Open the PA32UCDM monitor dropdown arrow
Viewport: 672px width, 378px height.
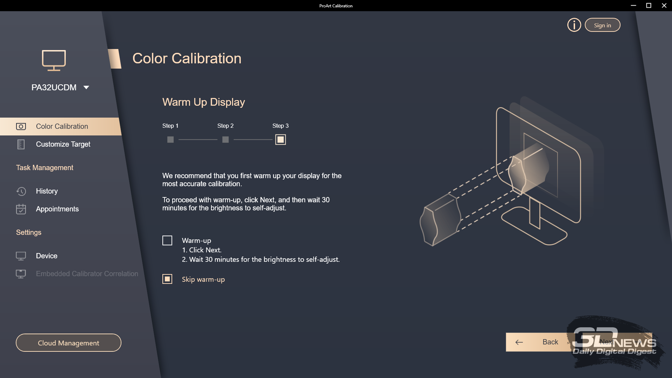click(86, 87)
